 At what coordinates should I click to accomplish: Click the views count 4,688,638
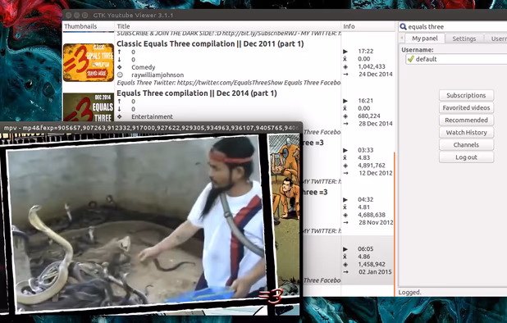coord(372,215)
